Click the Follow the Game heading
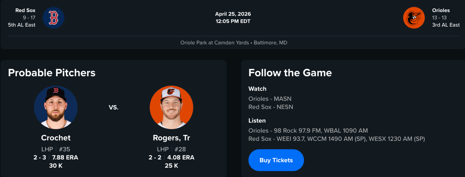This screenshot has width=465, height=177. [x=290, y=73]
